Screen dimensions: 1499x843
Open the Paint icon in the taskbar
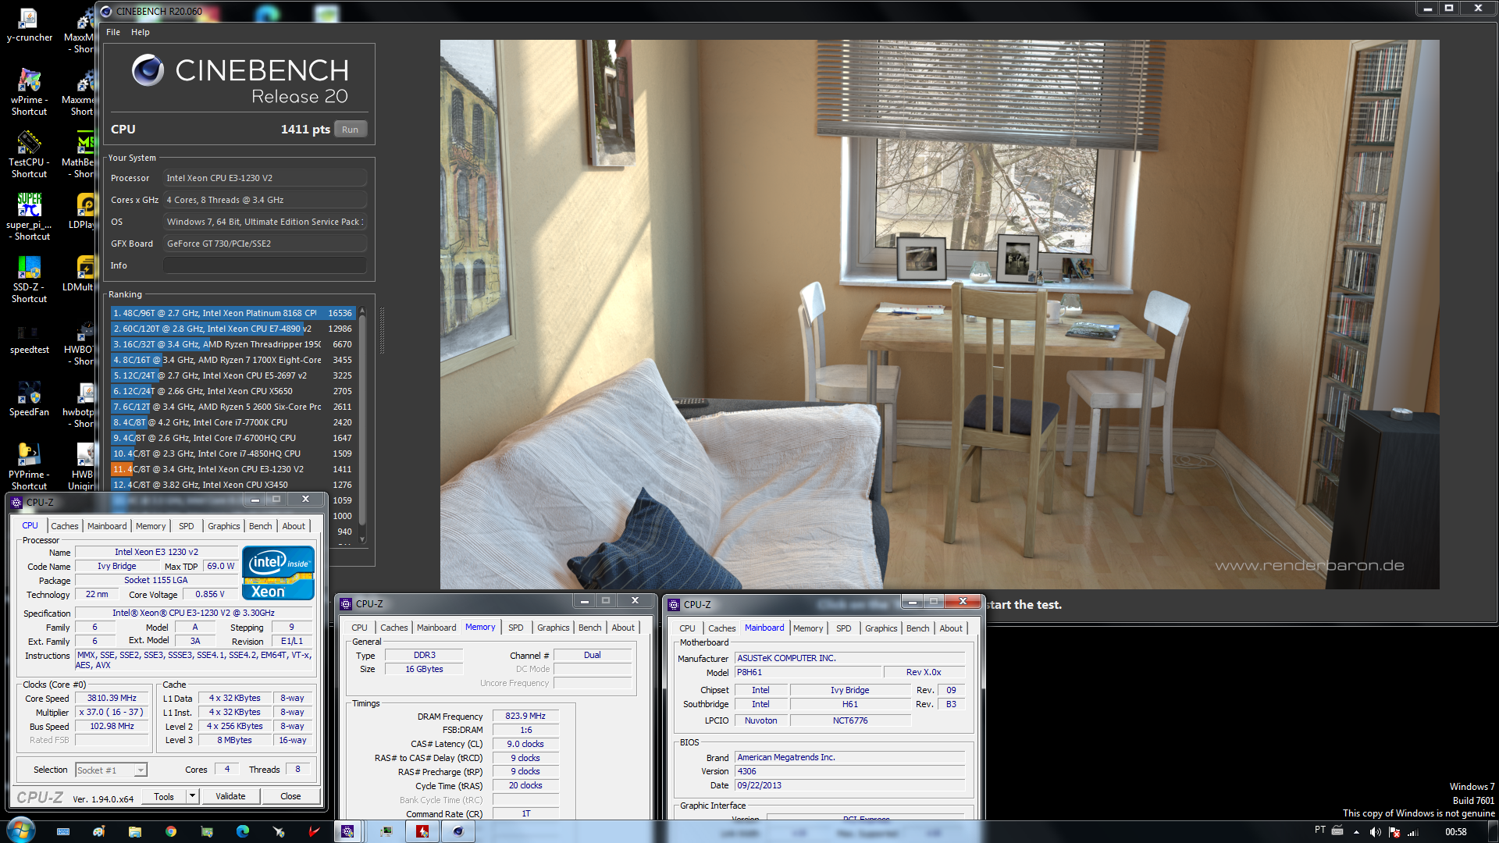coord(98,831)
